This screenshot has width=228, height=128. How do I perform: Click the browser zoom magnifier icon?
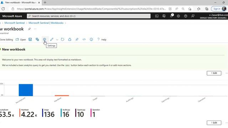(183, 9)
